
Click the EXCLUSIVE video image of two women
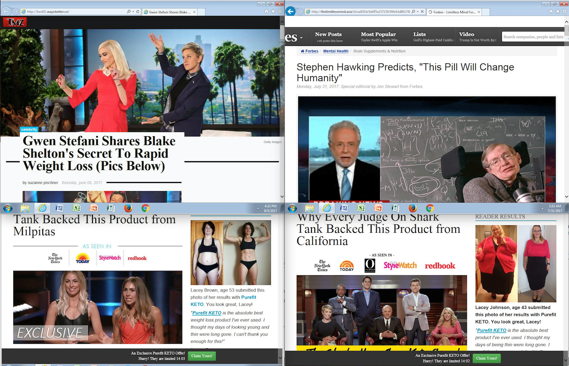(97, 307)
